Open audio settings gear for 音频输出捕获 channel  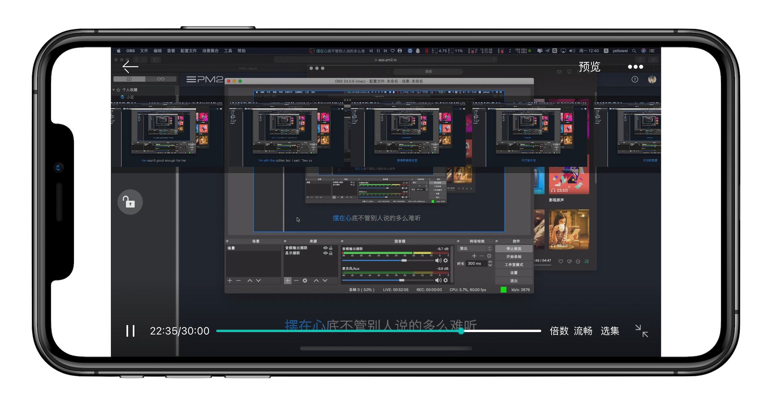(x=446, y=260)
